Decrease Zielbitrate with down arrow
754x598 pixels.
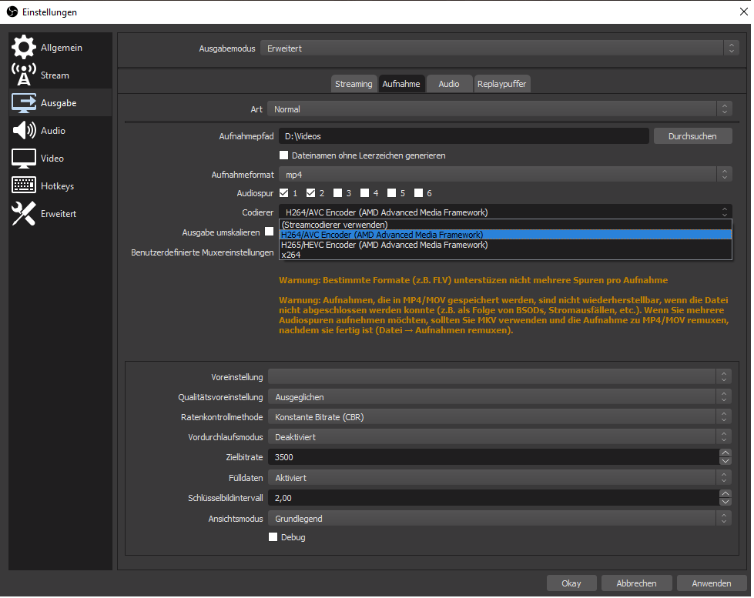[x=726, y=461]
